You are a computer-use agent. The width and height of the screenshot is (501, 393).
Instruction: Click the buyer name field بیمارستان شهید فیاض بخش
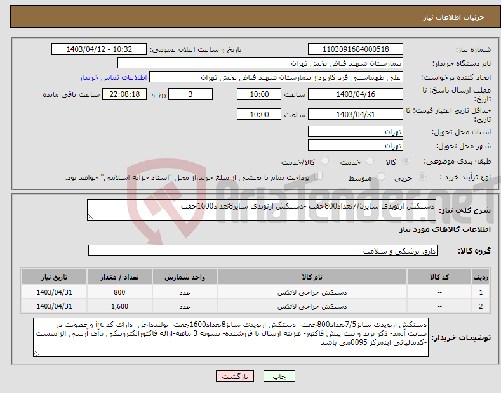260,63
